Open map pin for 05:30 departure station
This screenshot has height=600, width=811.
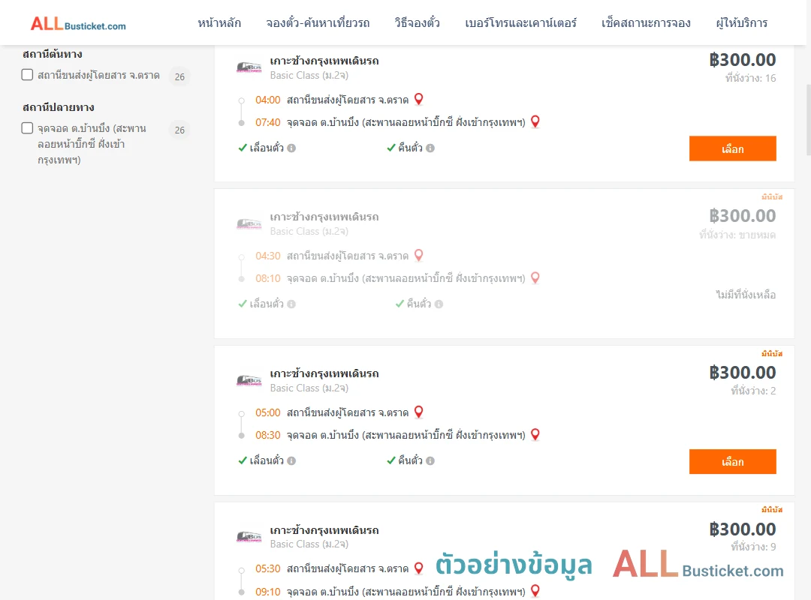click(419, 568)
